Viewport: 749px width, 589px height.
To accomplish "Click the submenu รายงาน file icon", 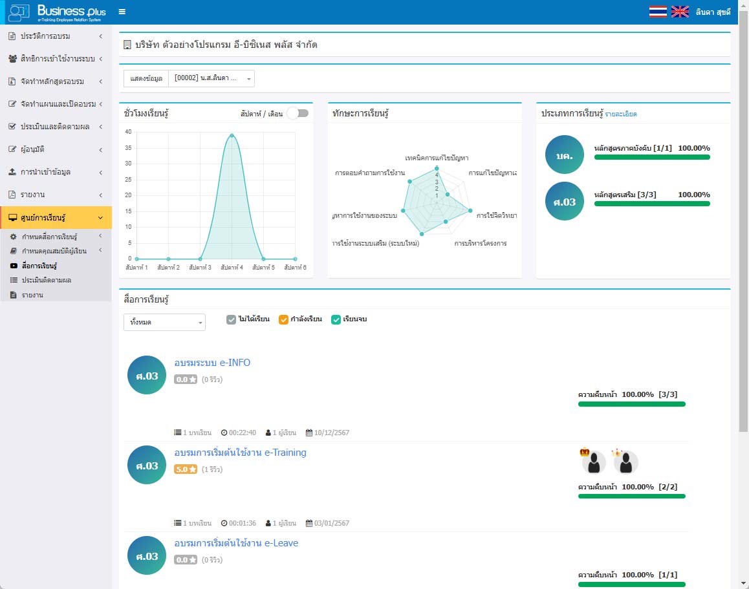I will (14, 295).
